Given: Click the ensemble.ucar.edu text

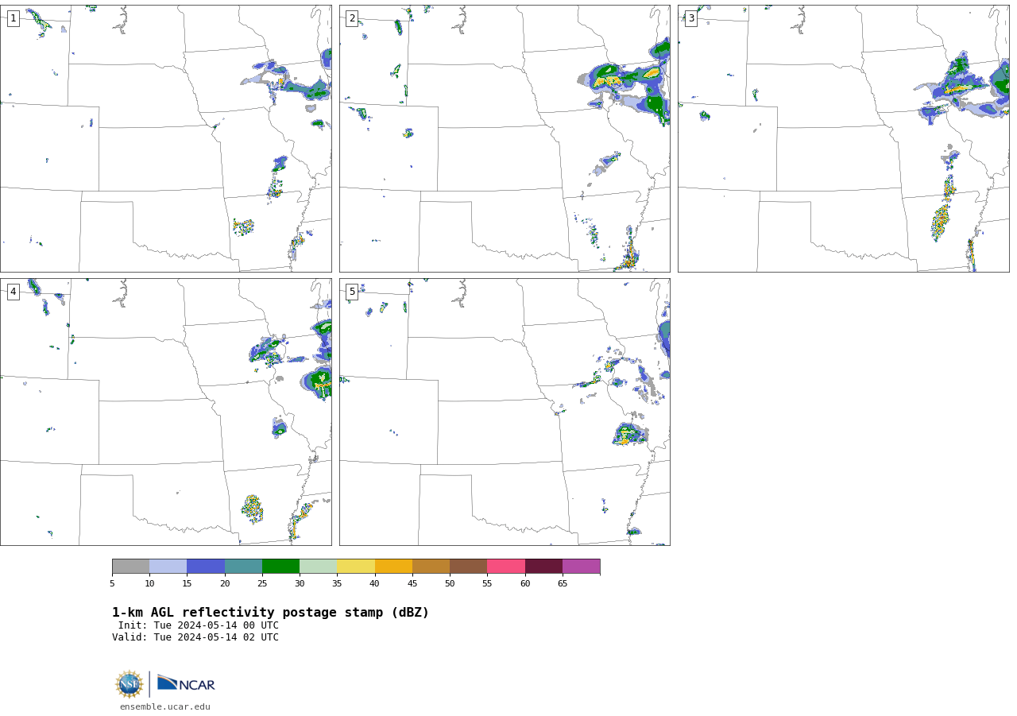Looking at the screenshot, I should click(165, 706).
